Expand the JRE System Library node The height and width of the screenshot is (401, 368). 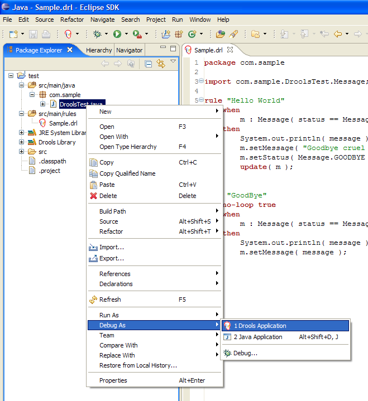(22, 133)
